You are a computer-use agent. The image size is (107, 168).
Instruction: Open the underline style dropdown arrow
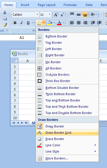coord(33,23)
